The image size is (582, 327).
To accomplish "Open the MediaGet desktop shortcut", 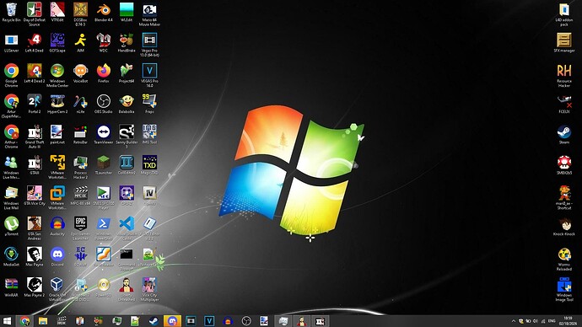I will point(12,256).
